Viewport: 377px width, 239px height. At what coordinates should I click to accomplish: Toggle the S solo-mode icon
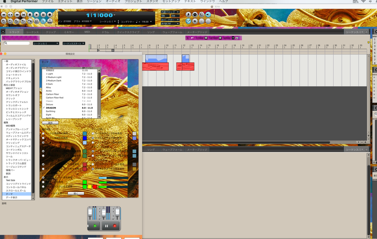point(195,21)
